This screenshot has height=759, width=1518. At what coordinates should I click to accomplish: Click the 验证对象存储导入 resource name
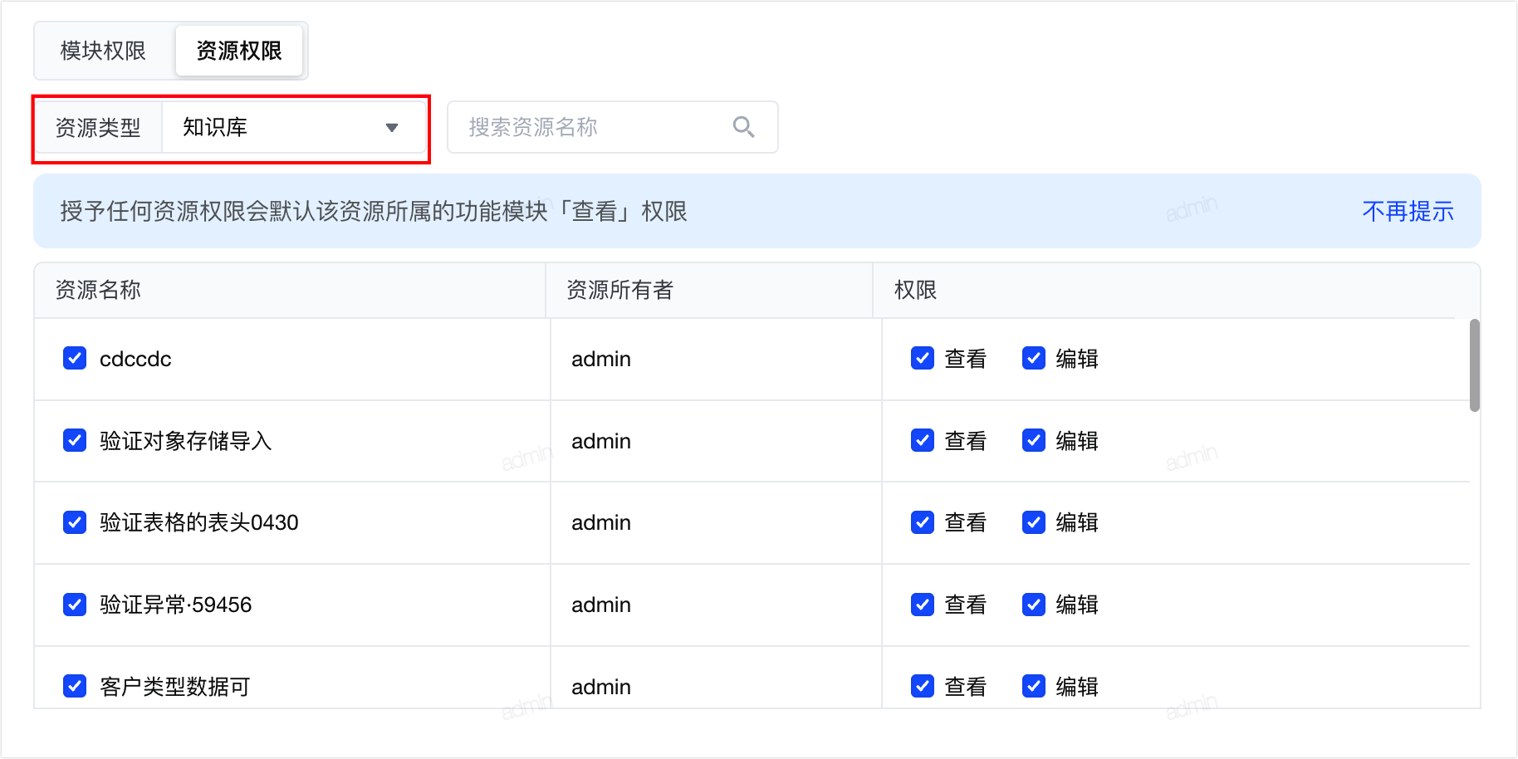(x=186, y=441)
